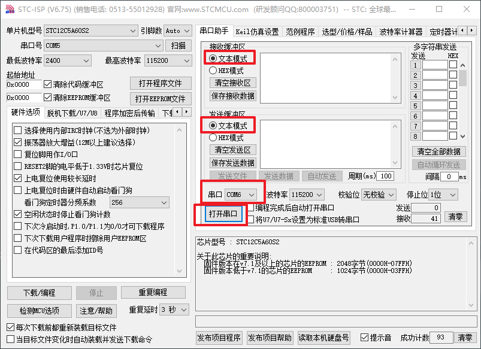The width and height of the screenshot is (481, 349).
Task: Click code 起始地址 0x0000 input field
Action: tap(24, 84)
